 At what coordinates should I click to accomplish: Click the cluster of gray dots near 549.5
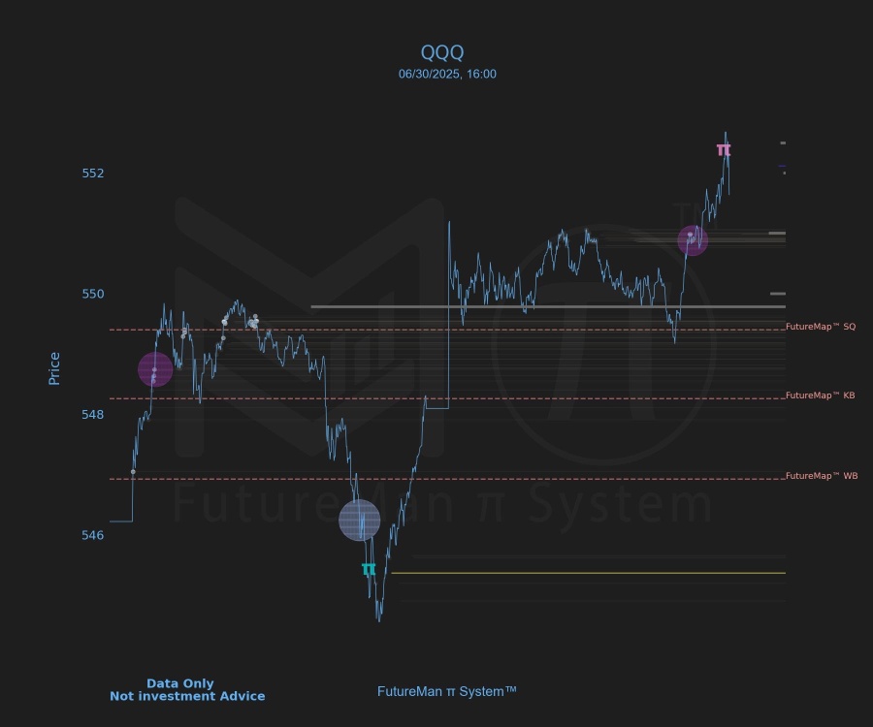coord(253,322)
